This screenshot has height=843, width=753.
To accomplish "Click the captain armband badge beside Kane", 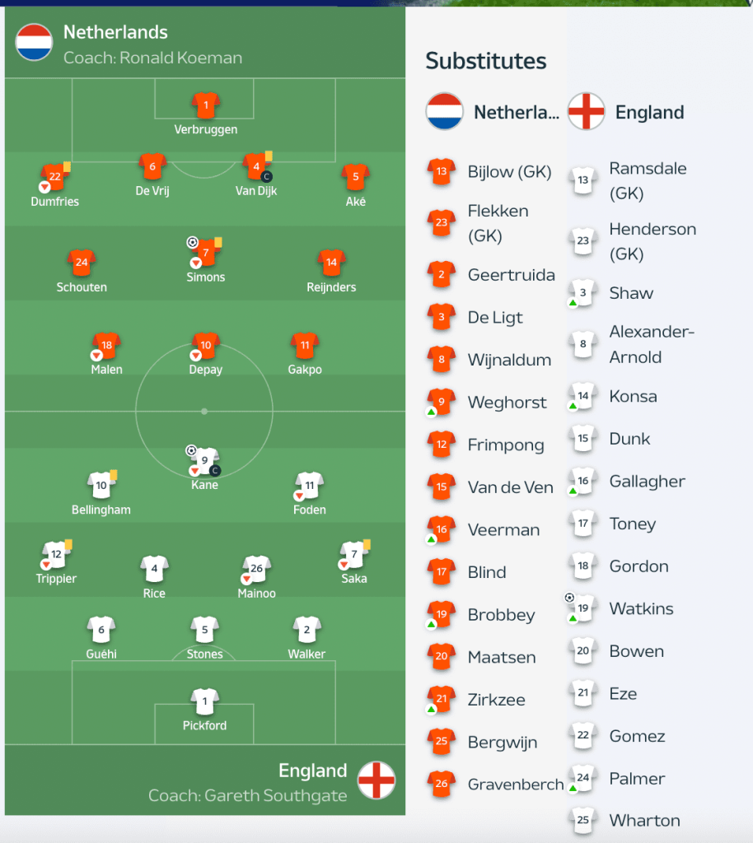I will (216, 470).
